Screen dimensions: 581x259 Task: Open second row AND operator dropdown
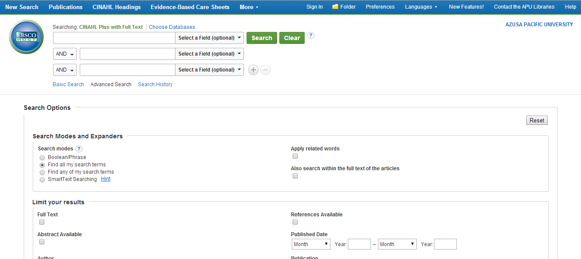click(65, 54)
